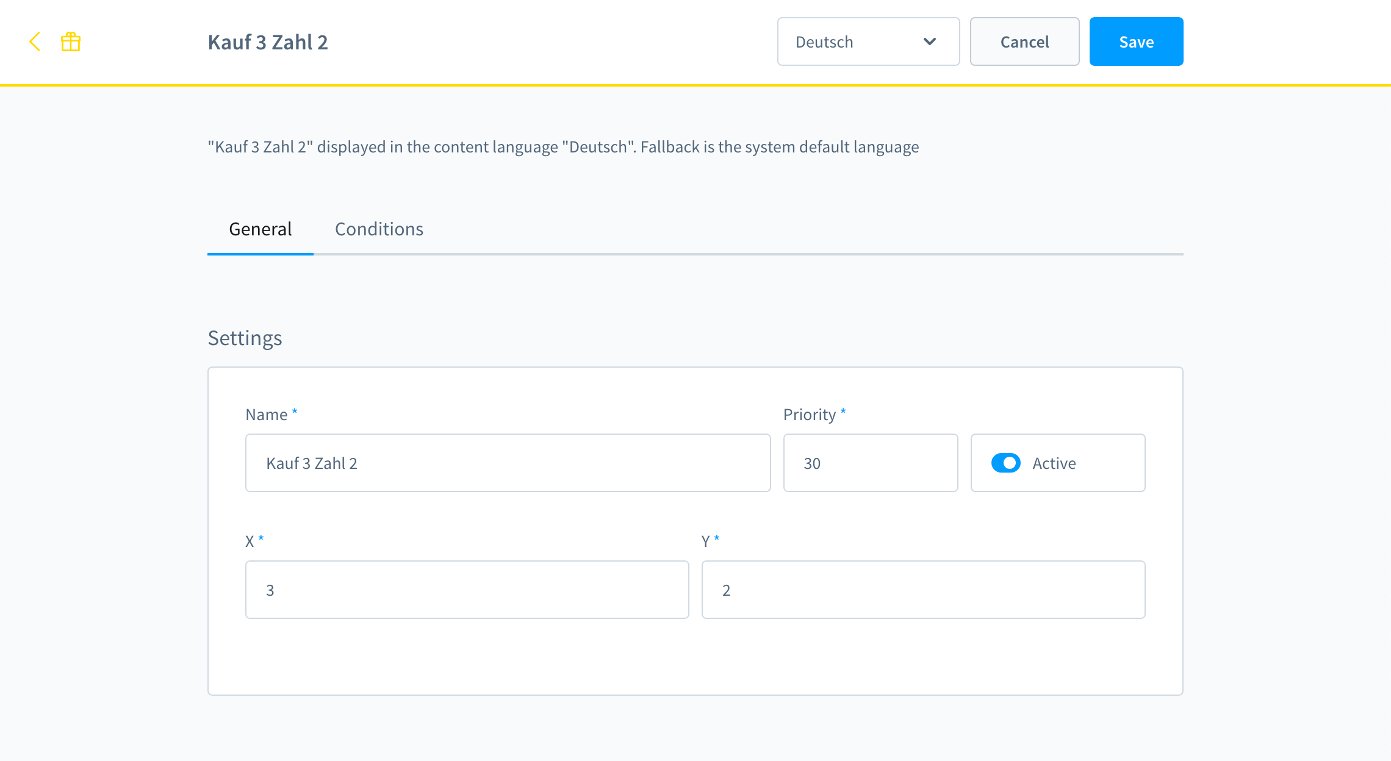
Task: Go back using the yellow arrow icon
Action: (x=35, y=41)
